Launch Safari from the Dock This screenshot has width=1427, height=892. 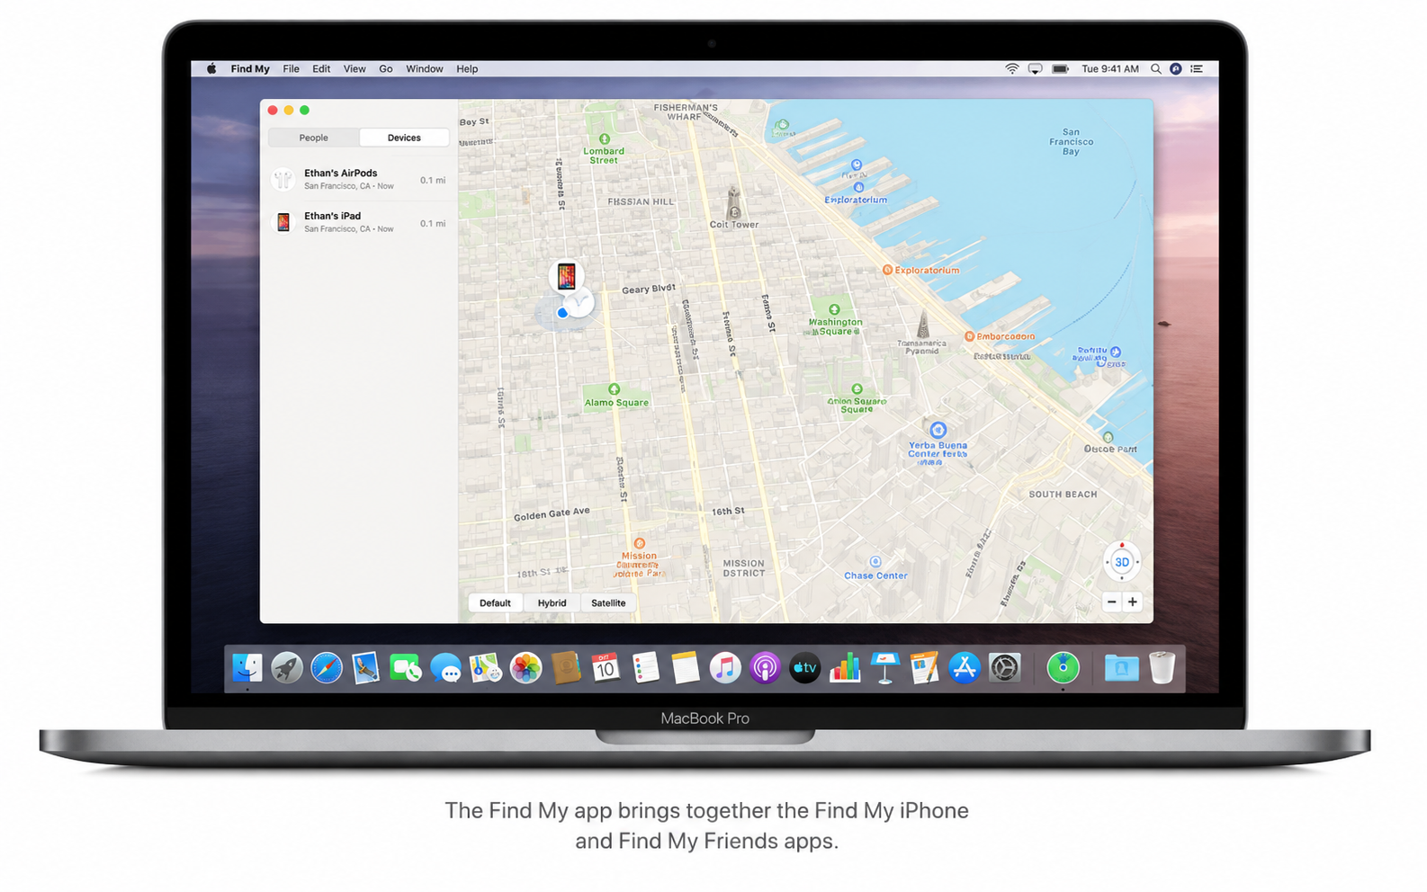[x=327, y=668]
